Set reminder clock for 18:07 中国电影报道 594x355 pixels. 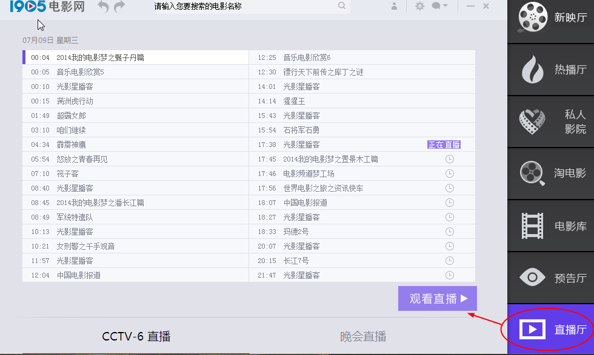(450, 203)
